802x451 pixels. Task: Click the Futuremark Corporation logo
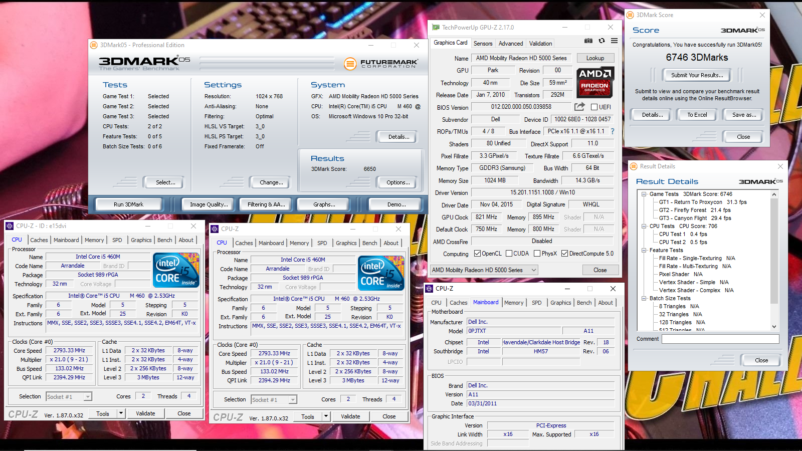click(x=380, y=64)
